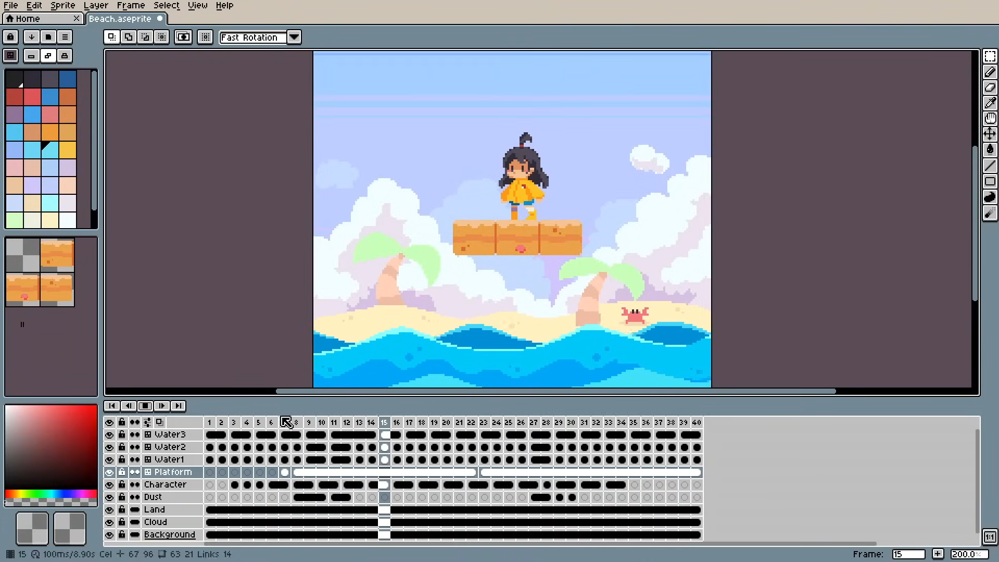Screen dimensions: 999x562
Task: Open the Sprite menu
Action: click(x=62, y=5)
